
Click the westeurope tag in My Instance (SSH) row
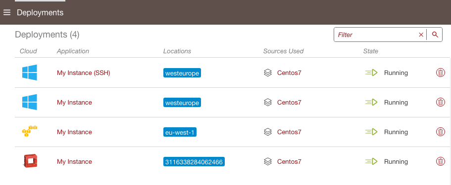pos(182,73)
